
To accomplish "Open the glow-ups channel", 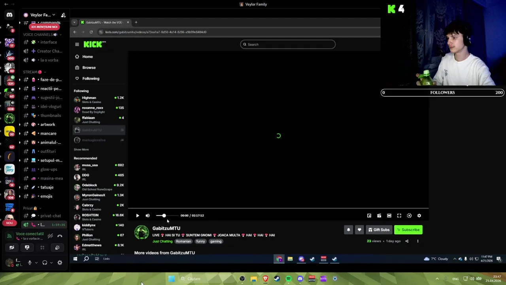I will pyautogui.click(x=44, y=169).
